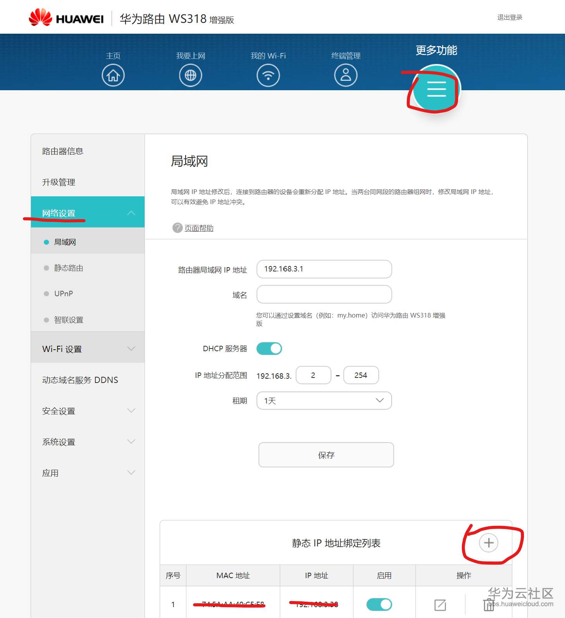
Task: Delete static IP binding row 1
Action: click(x=489, y=605)
